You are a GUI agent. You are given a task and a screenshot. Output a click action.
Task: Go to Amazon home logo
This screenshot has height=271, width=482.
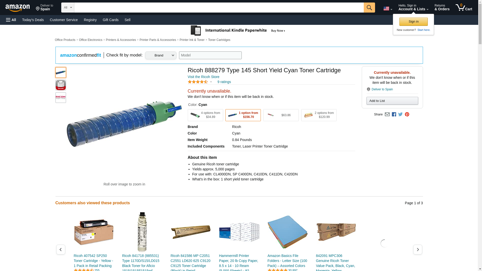pos(18,8)
